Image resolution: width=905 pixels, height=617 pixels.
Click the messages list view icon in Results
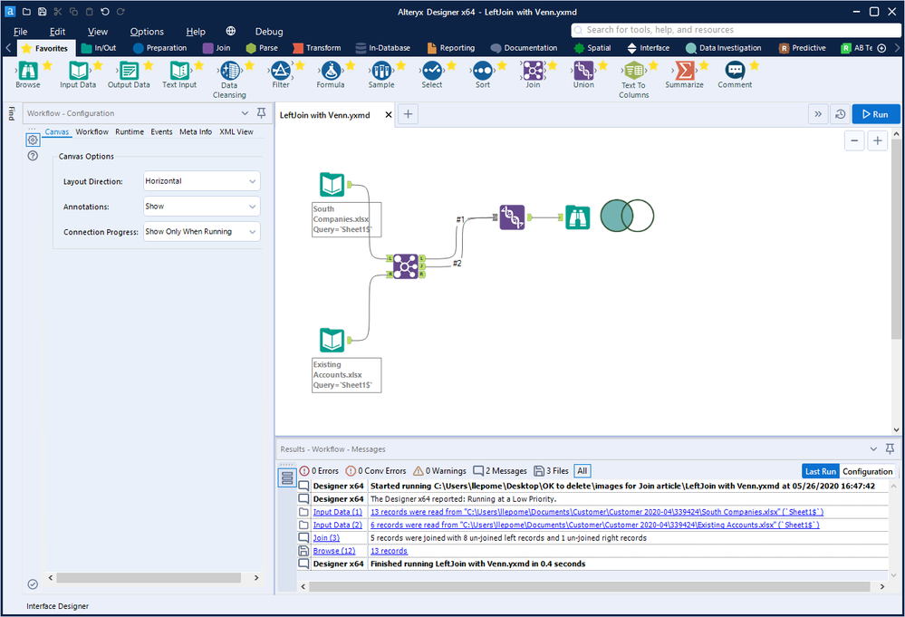(287, 477)
